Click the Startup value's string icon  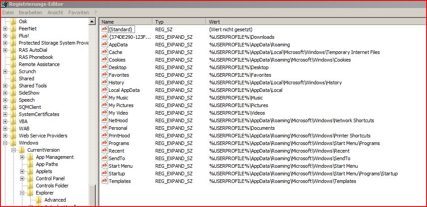pyautogui.click(x=105, y=174)
